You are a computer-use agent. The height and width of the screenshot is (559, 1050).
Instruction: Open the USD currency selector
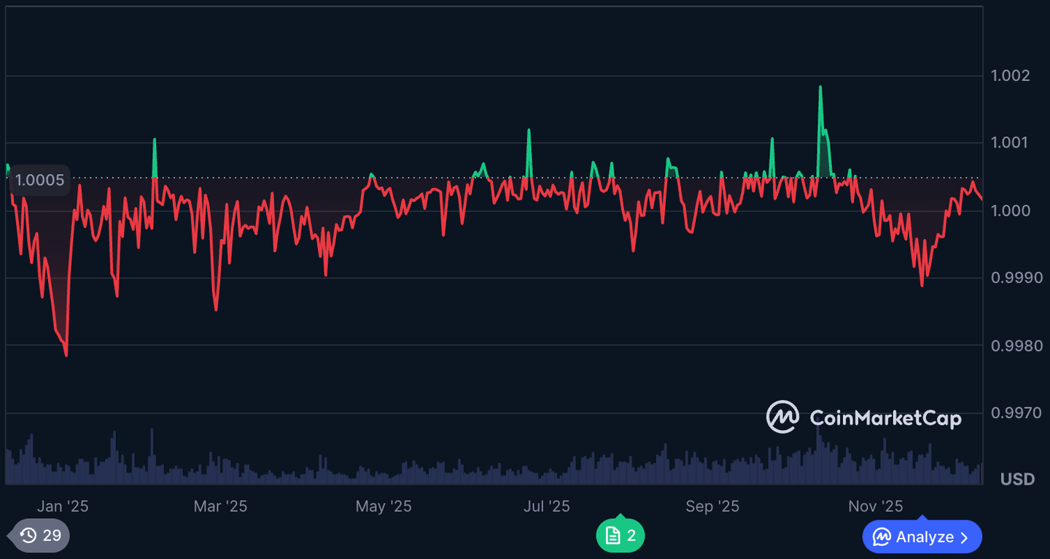(x=1017, y=479)
